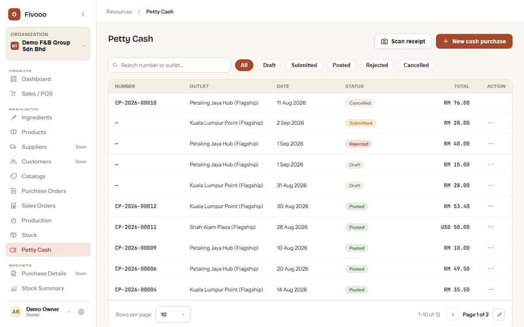This screenshot has height=327, width=524.
Task: Open actions menu for CP-2026-00006
Action: click(x=491, y=269)
